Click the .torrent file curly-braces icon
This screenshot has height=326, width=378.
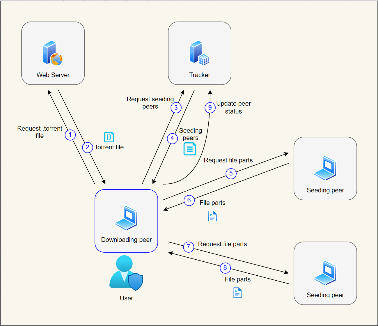pos(109,137)
